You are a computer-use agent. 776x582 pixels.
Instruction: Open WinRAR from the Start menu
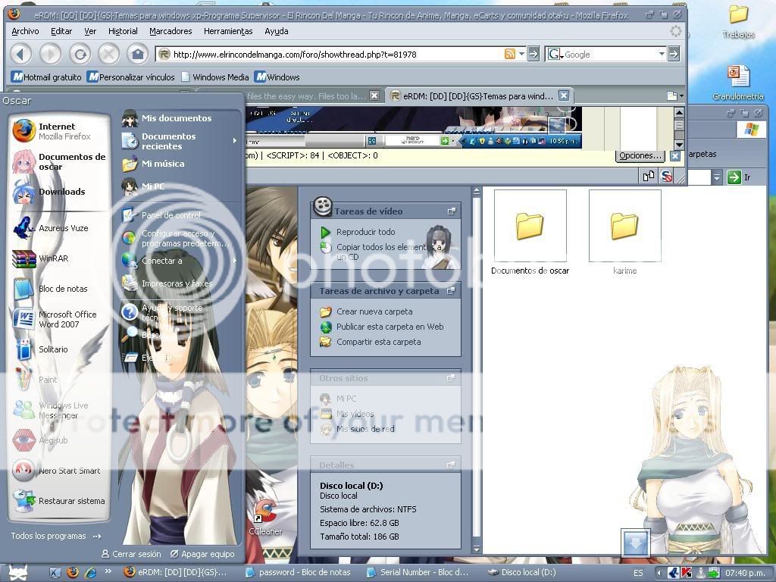pos(53,258)
